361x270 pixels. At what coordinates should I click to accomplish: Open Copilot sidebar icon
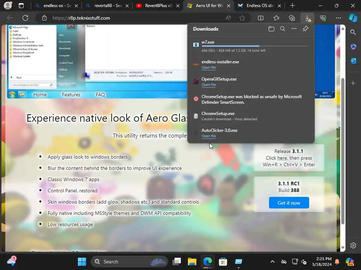(353, 18)
